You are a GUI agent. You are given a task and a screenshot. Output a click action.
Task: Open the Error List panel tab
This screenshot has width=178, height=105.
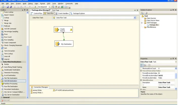[x=5, y=100]
